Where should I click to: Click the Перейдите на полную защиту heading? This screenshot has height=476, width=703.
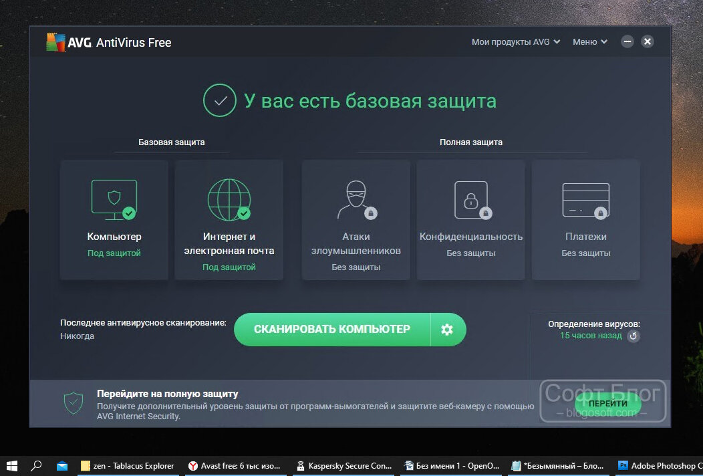(x=168, y=394)
